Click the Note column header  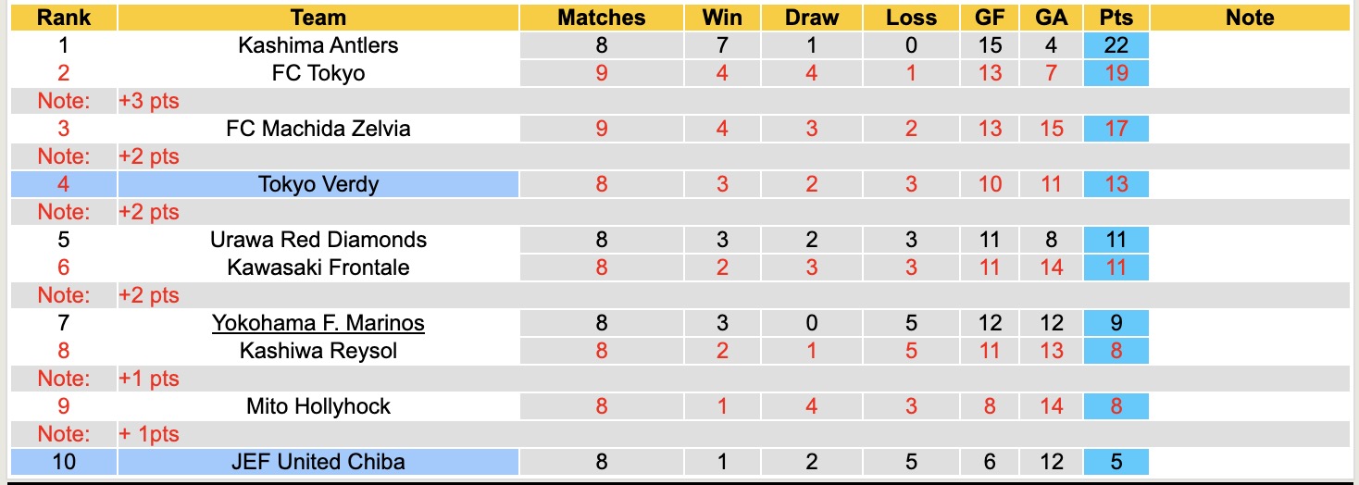coord(1250,18)
